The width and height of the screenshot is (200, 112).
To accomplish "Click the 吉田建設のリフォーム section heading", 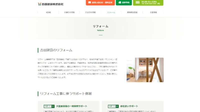I will [56, 50].
